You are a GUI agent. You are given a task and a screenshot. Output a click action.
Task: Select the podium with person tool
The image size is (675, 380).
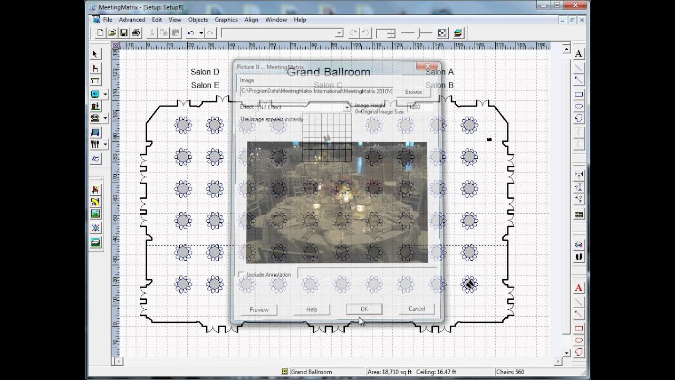coord(95,106)
